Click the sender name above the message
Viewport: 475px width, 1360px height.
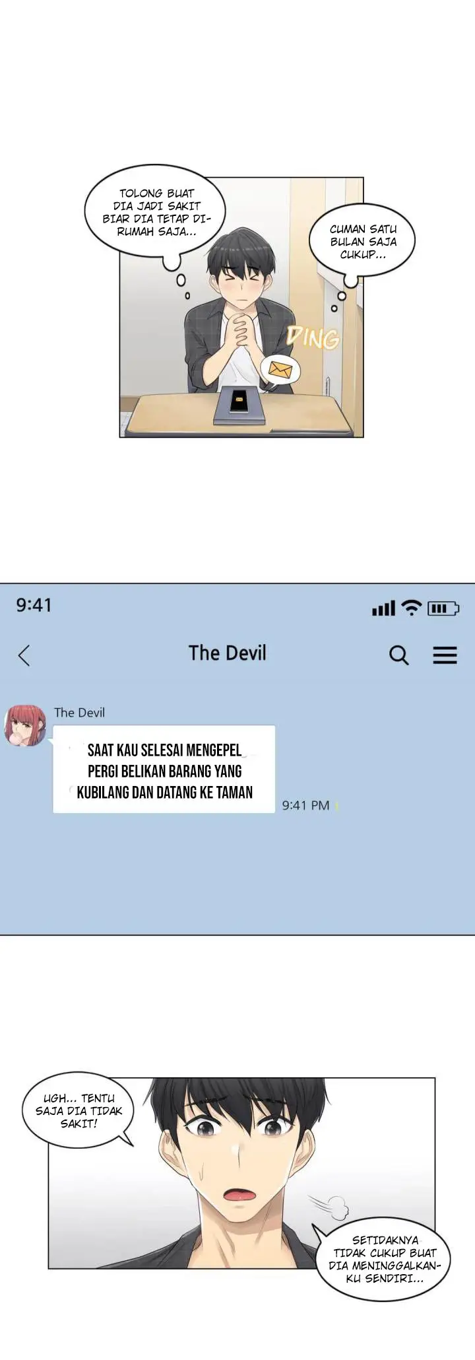tap(79, 713)
